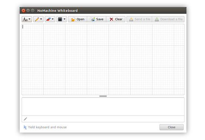Click the Send a file button
Viewport: 205px width, 140px height.
pyautogui.click(x=139, y=19)
